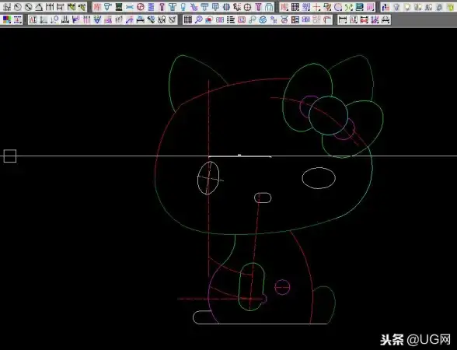Select the table with colored cells icon

click(x=295, y=19)
